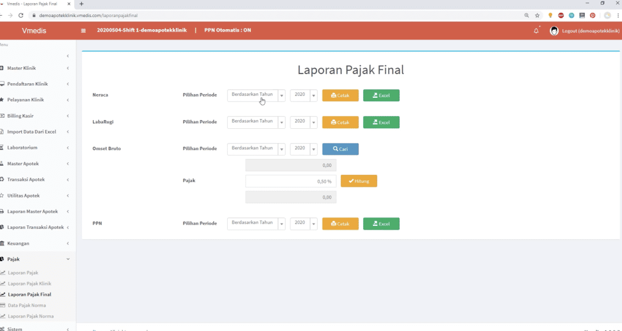Viewport: 622px width, 331px height.
Task: Open LabaRugi year 2020 dropdown
Action: point(304,122)
